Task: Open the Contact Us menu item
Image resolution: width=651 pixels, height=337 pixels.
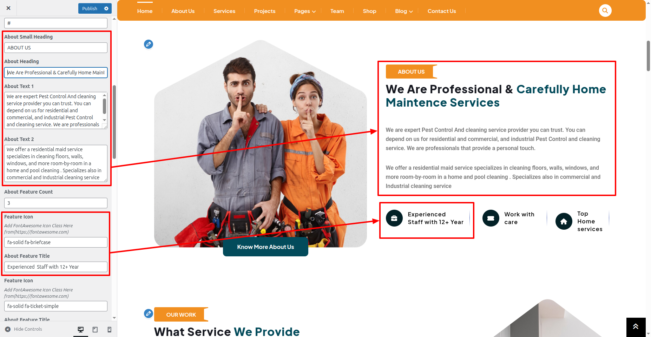Action: click(442, 11)
